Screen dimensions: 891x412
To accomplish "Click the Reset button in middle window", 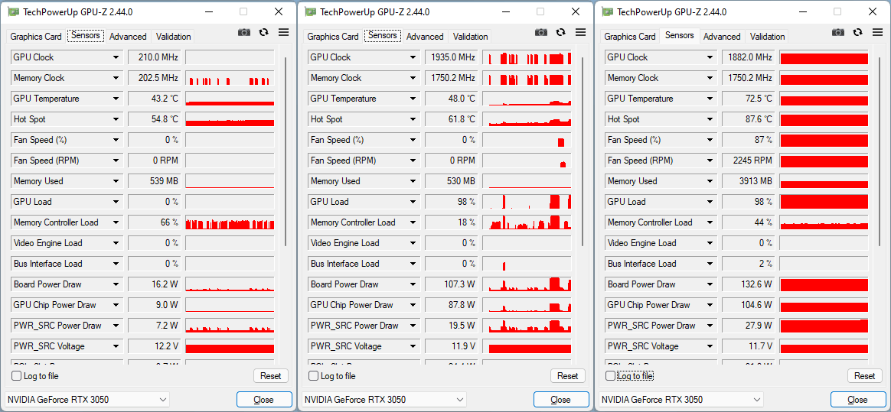I will (x=567, y=376).
